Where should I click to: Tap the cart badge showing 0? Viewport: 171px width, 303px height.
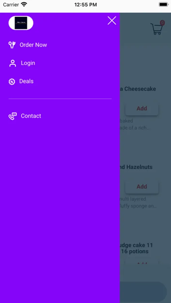(162, 23)
